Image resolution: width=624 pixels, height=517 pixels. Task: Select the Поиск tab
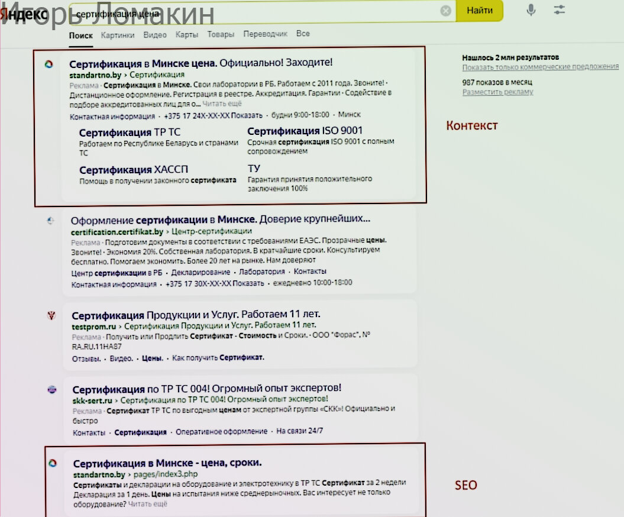(x=81, y=35)
